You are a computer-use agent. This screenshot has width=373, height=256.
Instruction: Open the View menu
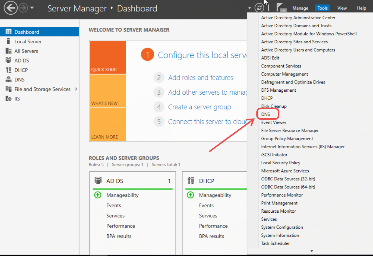[342, 8]
